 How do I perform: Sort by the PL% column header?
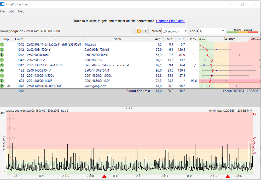tap(193, 39)
